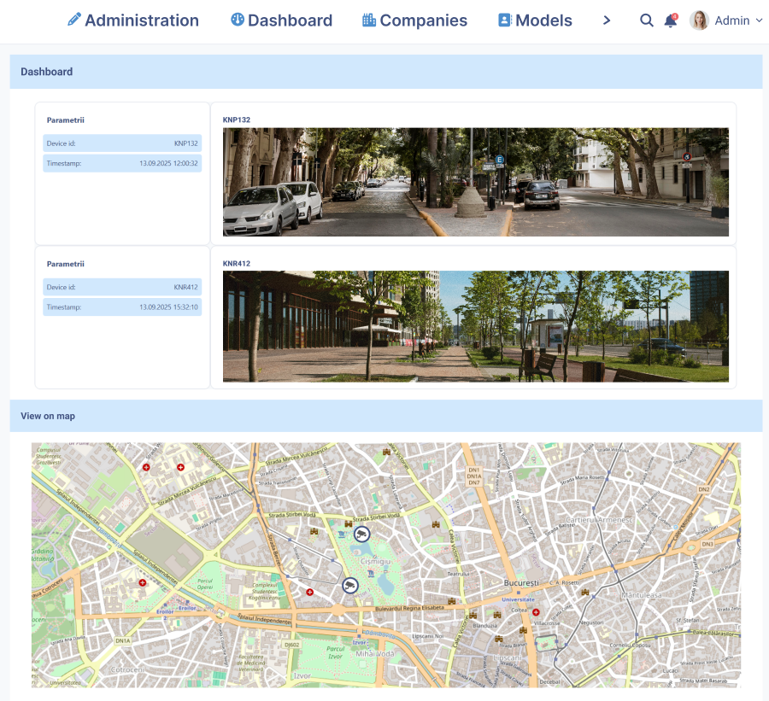Switch to the Dashboard menu
The image size is (769, 701).
[290, 20]
